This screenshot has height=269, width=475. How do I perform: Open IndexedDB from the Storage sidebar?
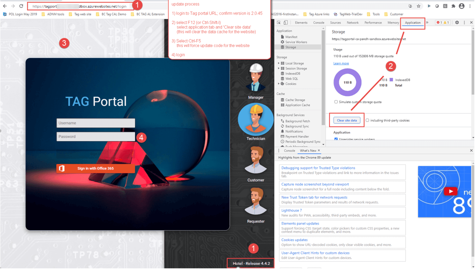291,73
